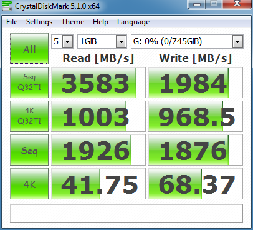
Task: Open the Theme menu
Action: point(73,22)
